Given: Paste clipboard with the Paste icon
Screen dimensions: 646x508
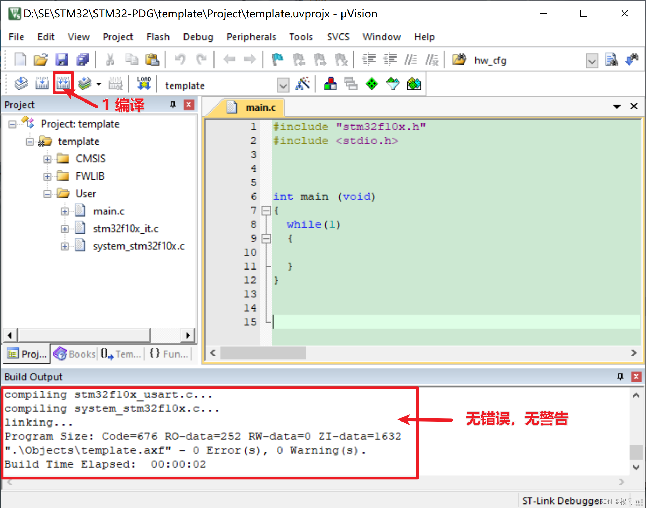Looking at the screenshot, I should 152,60.
